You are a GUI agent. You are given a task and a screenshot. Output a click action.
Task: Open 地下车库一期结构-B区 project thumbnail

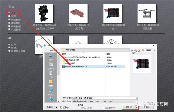[x=78, y=14]
